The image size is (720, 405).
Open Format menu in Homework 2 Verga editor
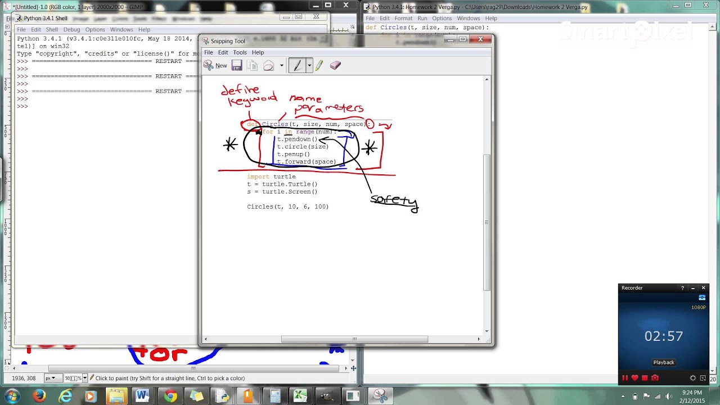click(403, 18)
